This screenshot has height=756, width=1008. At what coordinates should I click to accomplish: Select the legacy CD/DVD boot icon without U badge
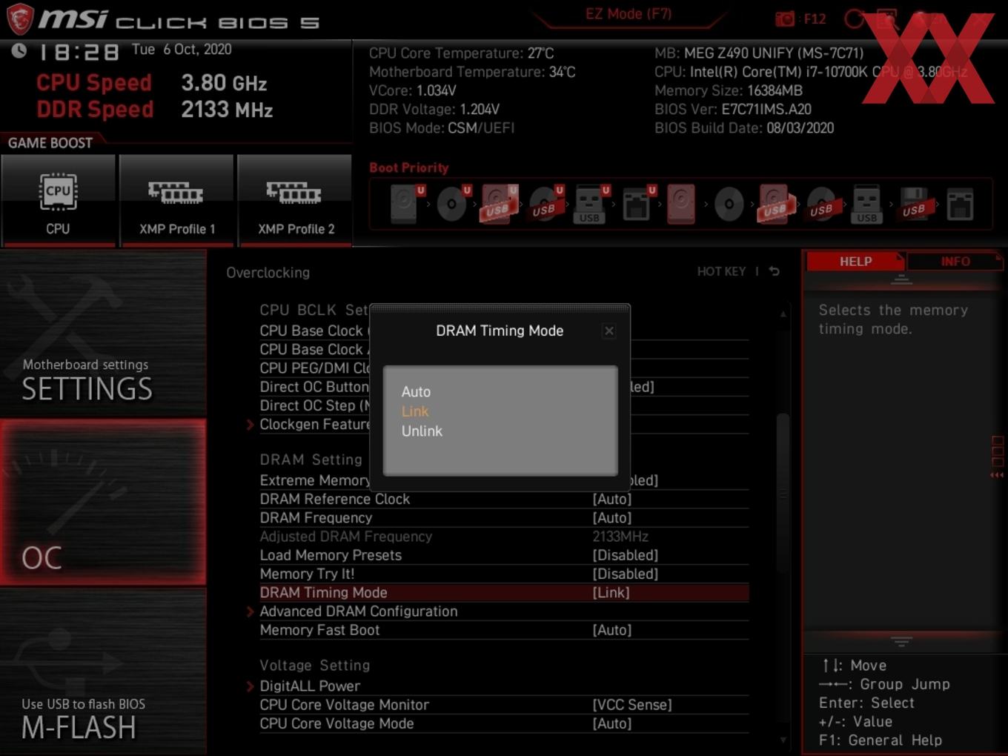729,204
